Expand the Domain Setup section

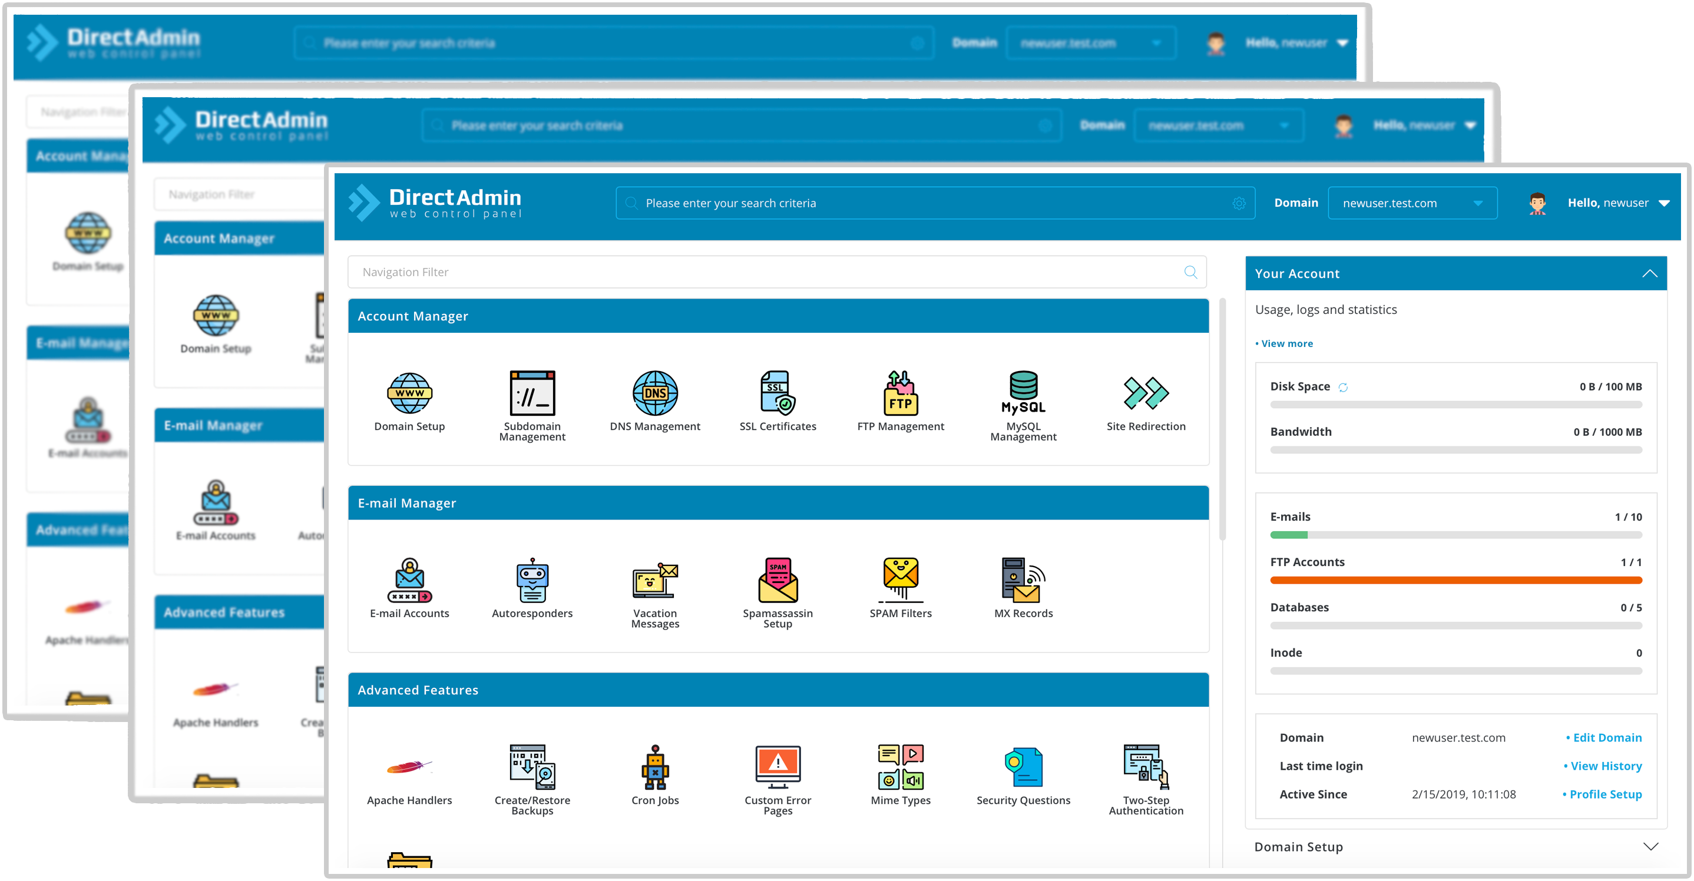point(1649,846)
